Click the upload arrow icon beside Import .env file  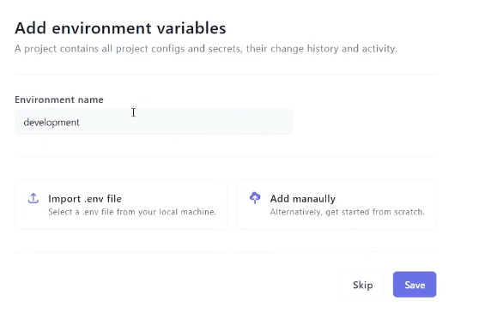33,198
